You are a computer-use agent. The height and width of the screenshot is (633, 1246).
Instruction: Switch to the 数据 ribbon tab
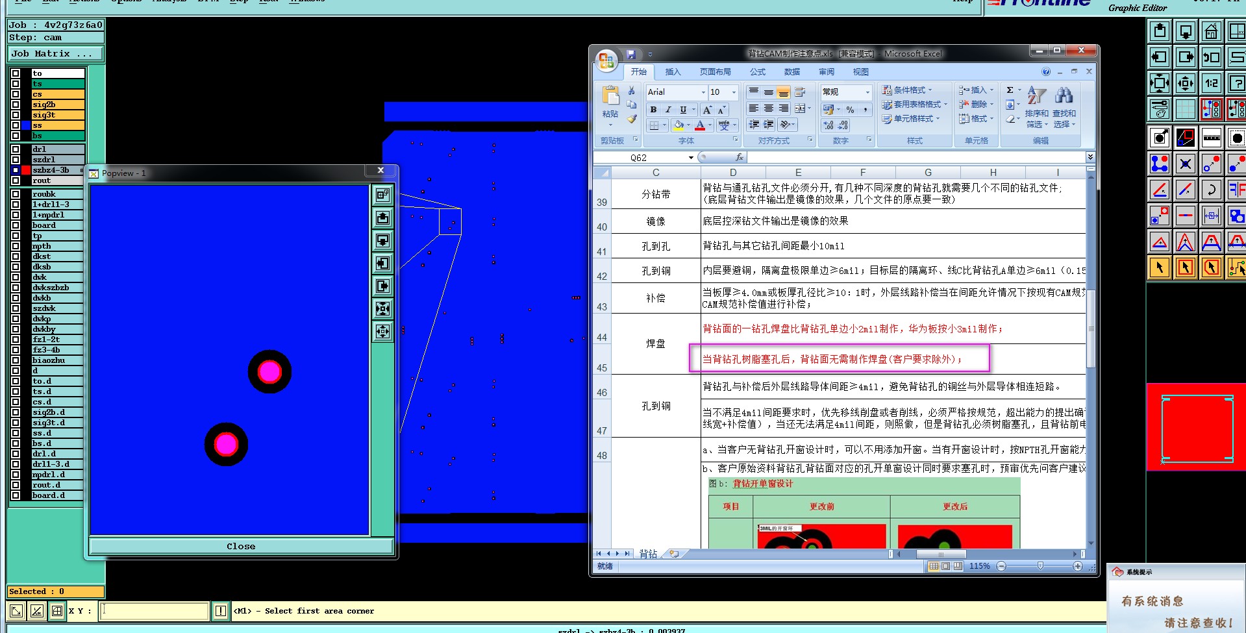[x=791, y=72]
